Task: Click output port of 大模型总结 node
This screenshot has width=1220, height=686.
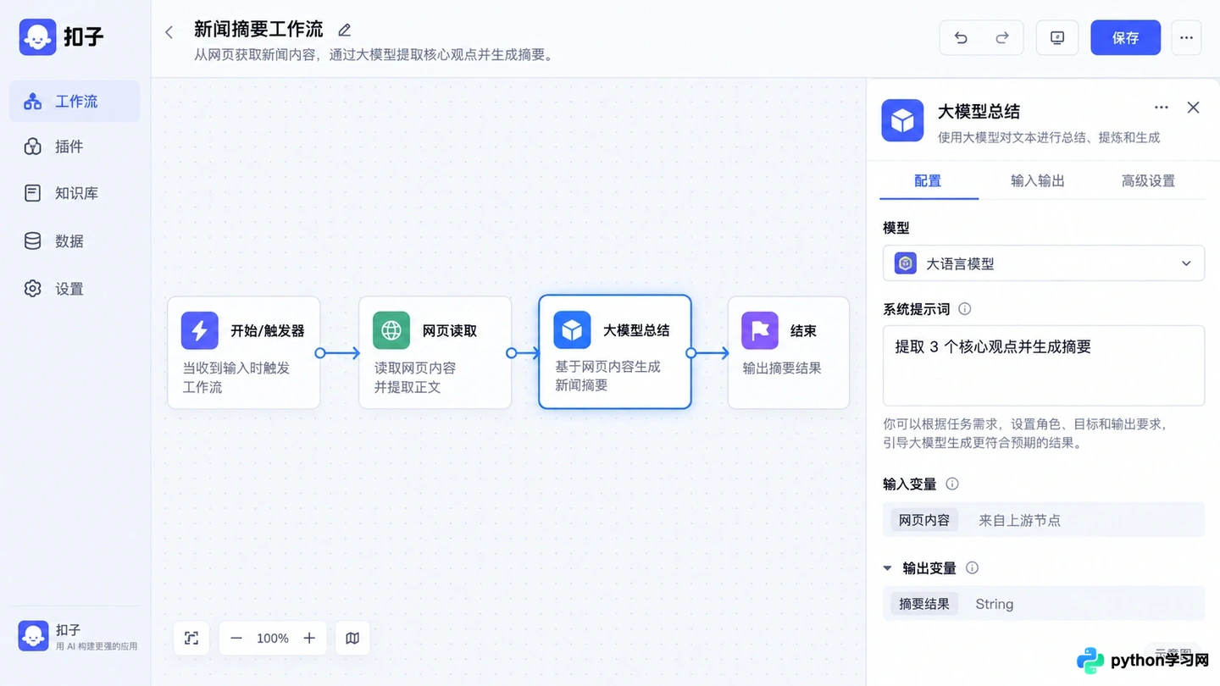Action: point(691,353)
